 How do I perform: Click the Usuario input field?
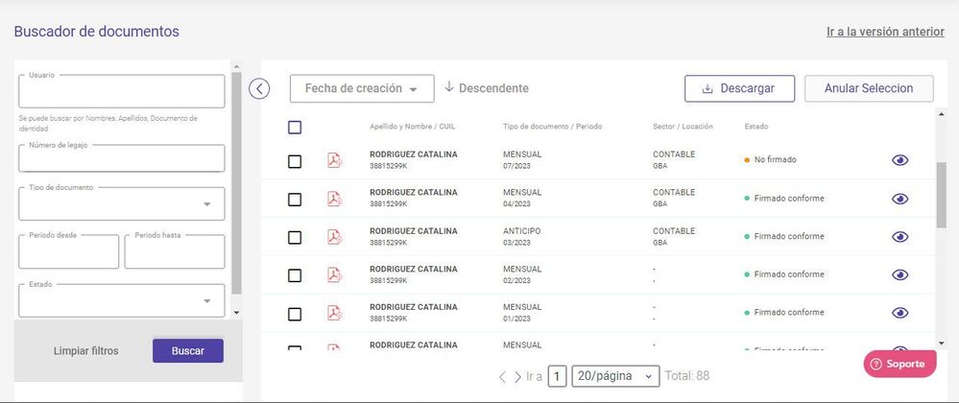point(122,92)
